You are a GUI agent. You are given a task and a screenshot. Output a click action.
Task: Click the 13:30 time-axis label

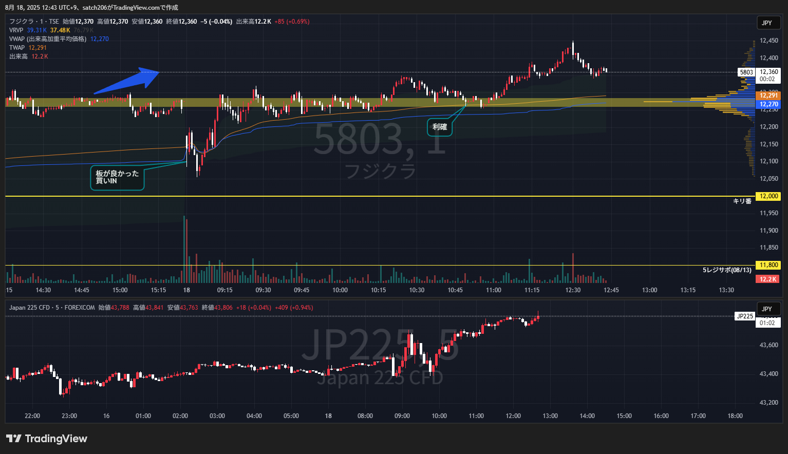pos(726,290)
